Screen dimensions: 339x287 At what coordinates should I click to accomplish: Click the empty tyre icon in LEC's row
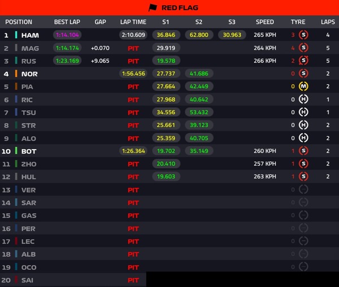point(303,241)
